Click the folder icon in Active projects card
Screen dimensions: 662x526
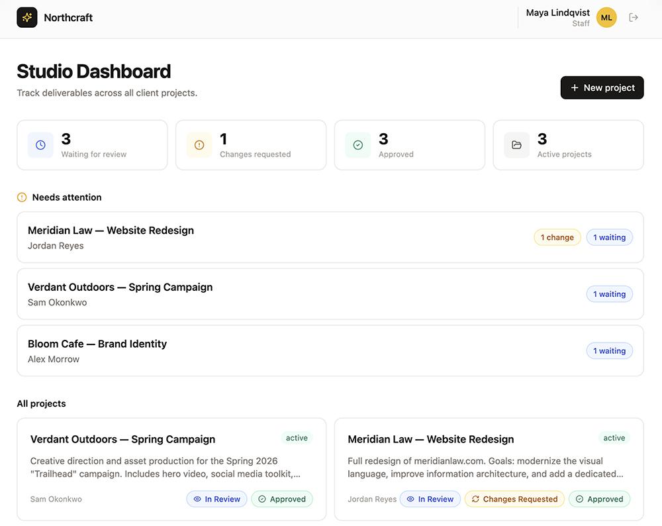[x=517, y=145]
